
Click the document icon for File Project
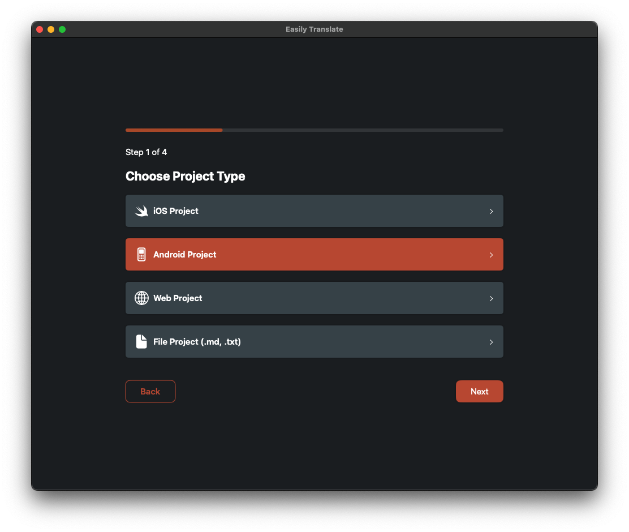tap(141, 342)
